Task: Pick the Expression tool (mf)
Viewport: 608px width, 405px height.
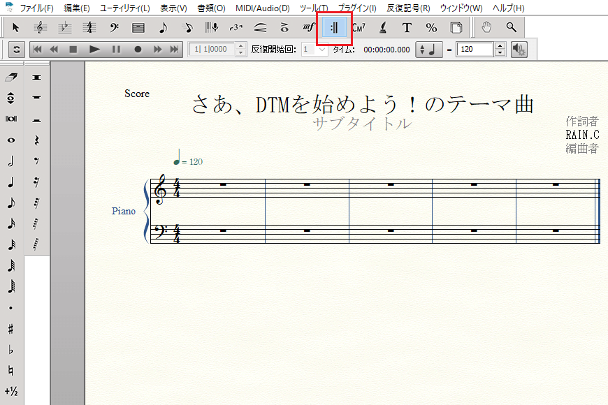Action: 309,28
